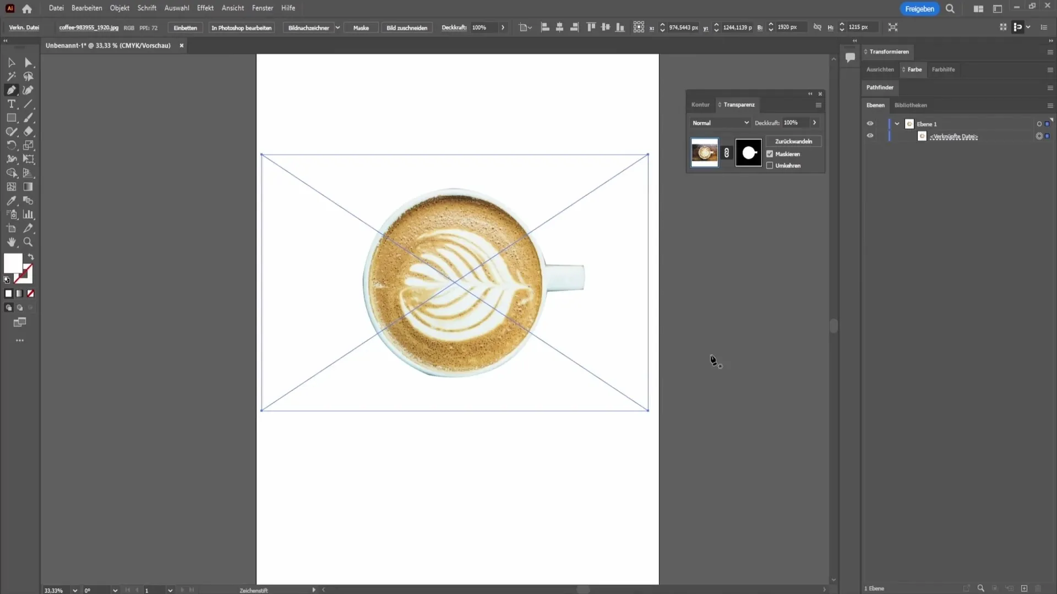1057x594 pixels.
Task: Toggle visibility of Verknüpfte Datei sublayer
Action: (870, 136)
